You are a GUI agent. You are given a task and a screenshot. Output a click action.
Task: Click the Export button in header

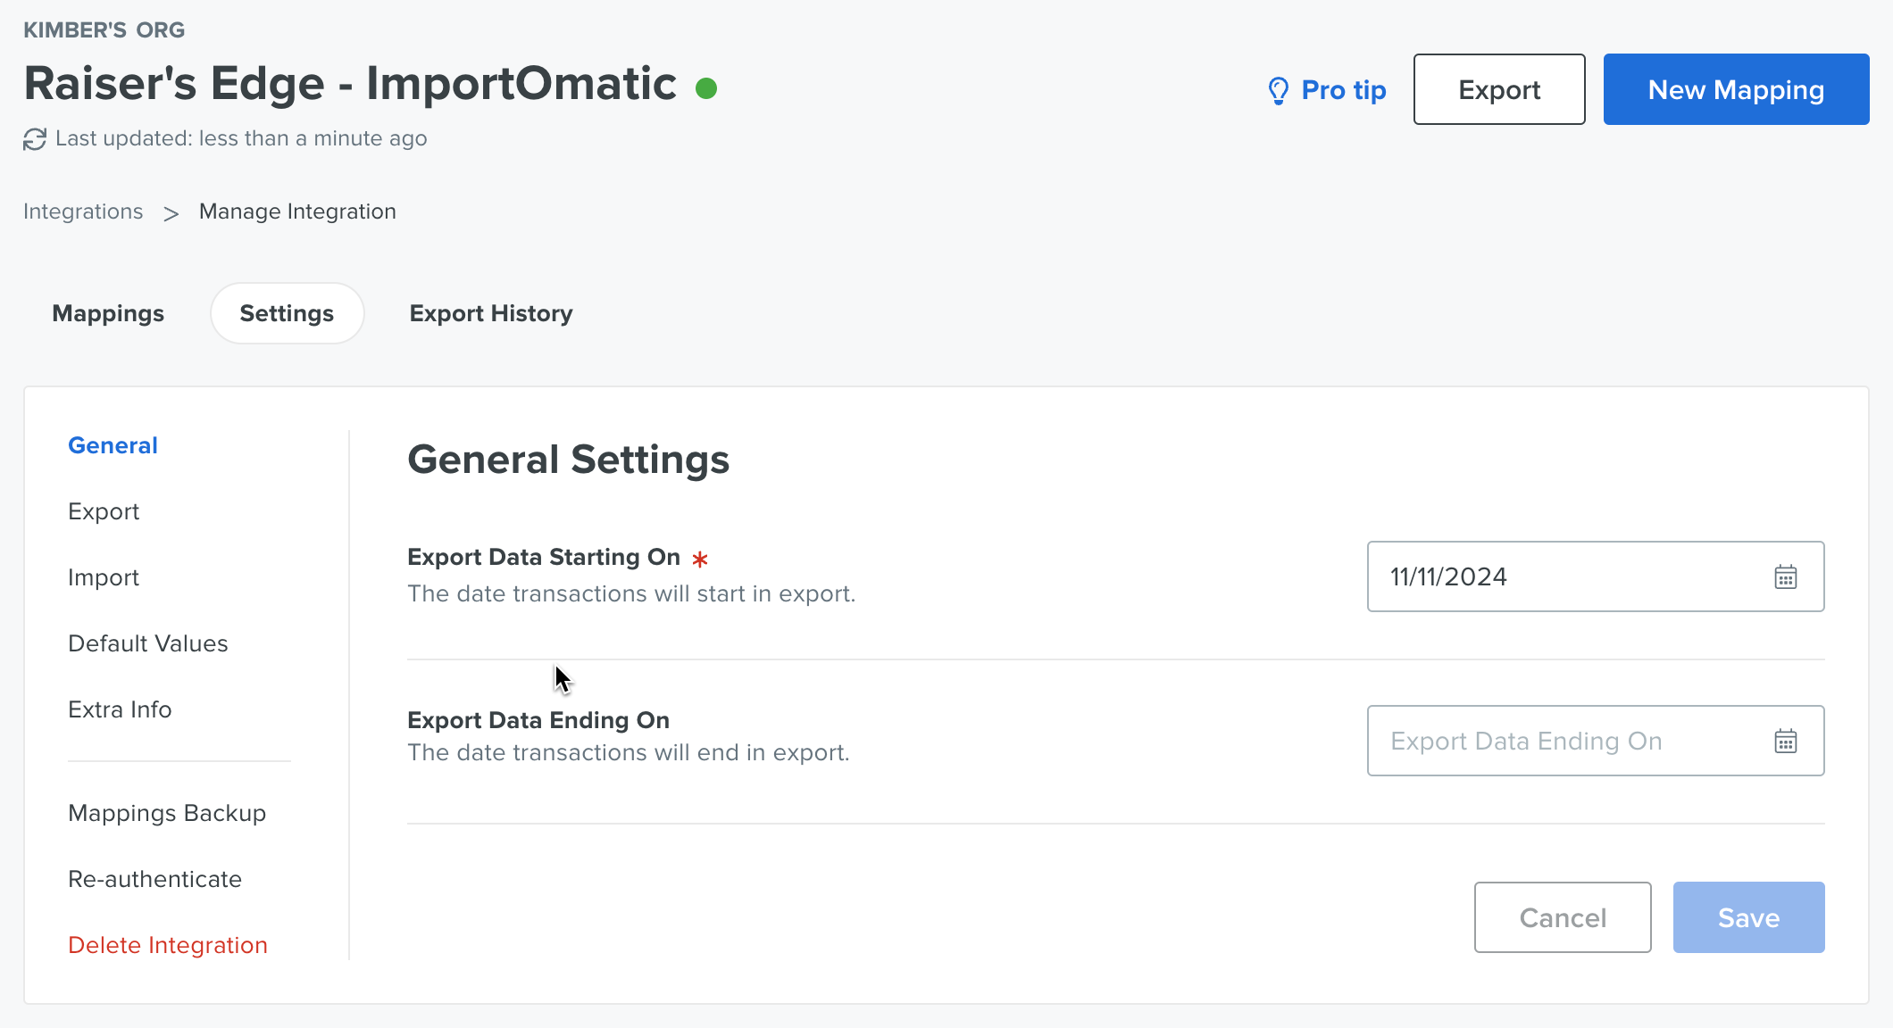coord(1499,89)
